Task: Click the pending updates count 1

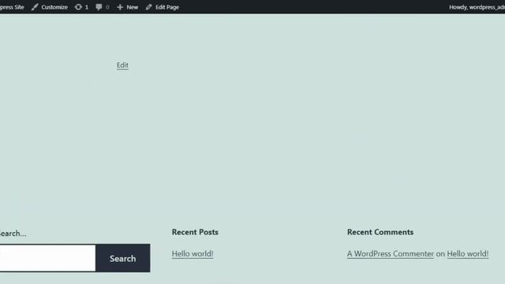Action: pos(86,7)
